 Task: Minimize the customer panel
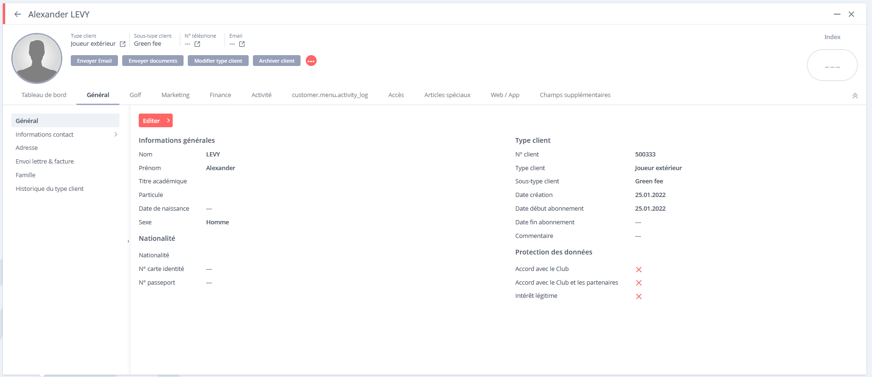click(837, 14)
